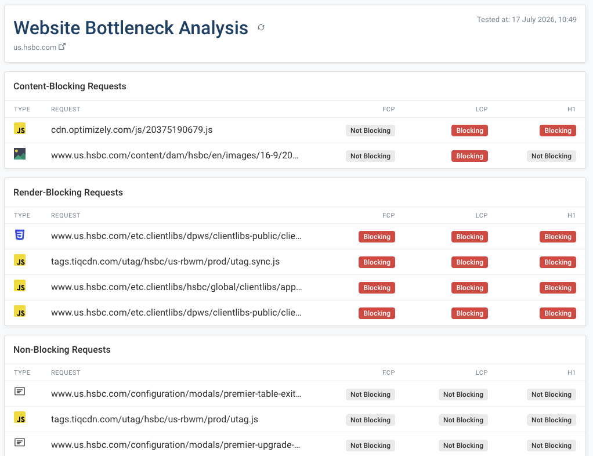593x456 pixels.
Task: Click H1 Blocking badge for optimizely row
Action: point(558,131)
